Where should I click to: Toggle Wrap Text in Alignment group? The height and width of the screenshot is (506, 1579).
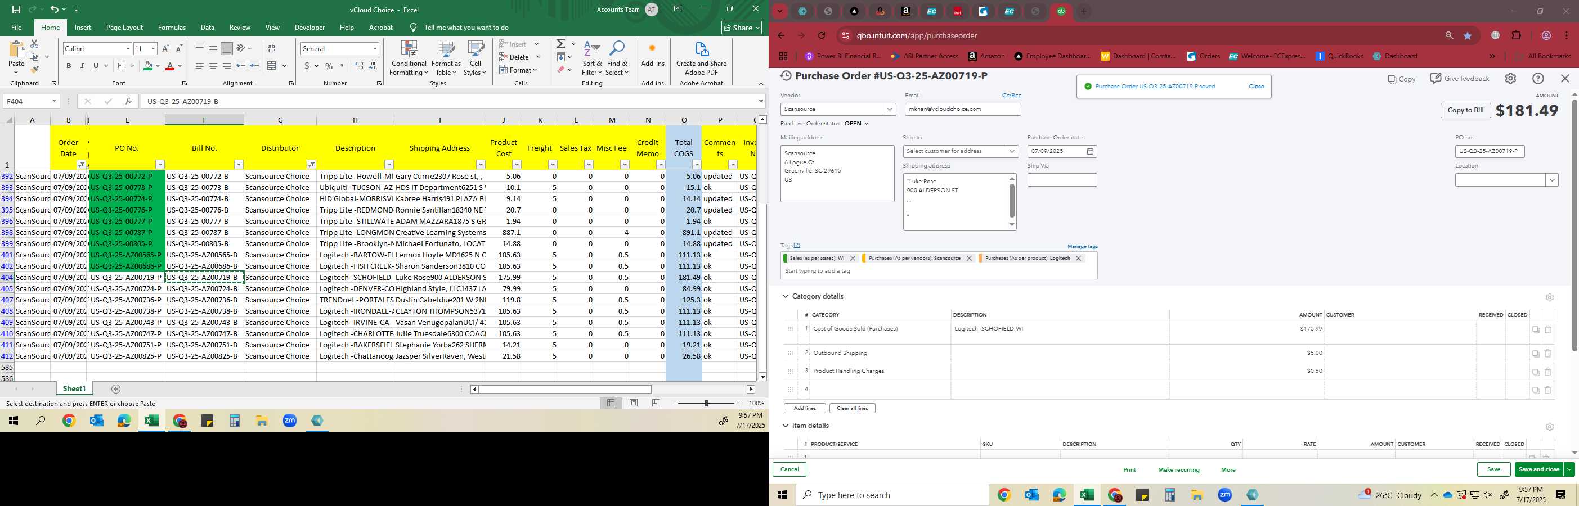pos(272,48)
